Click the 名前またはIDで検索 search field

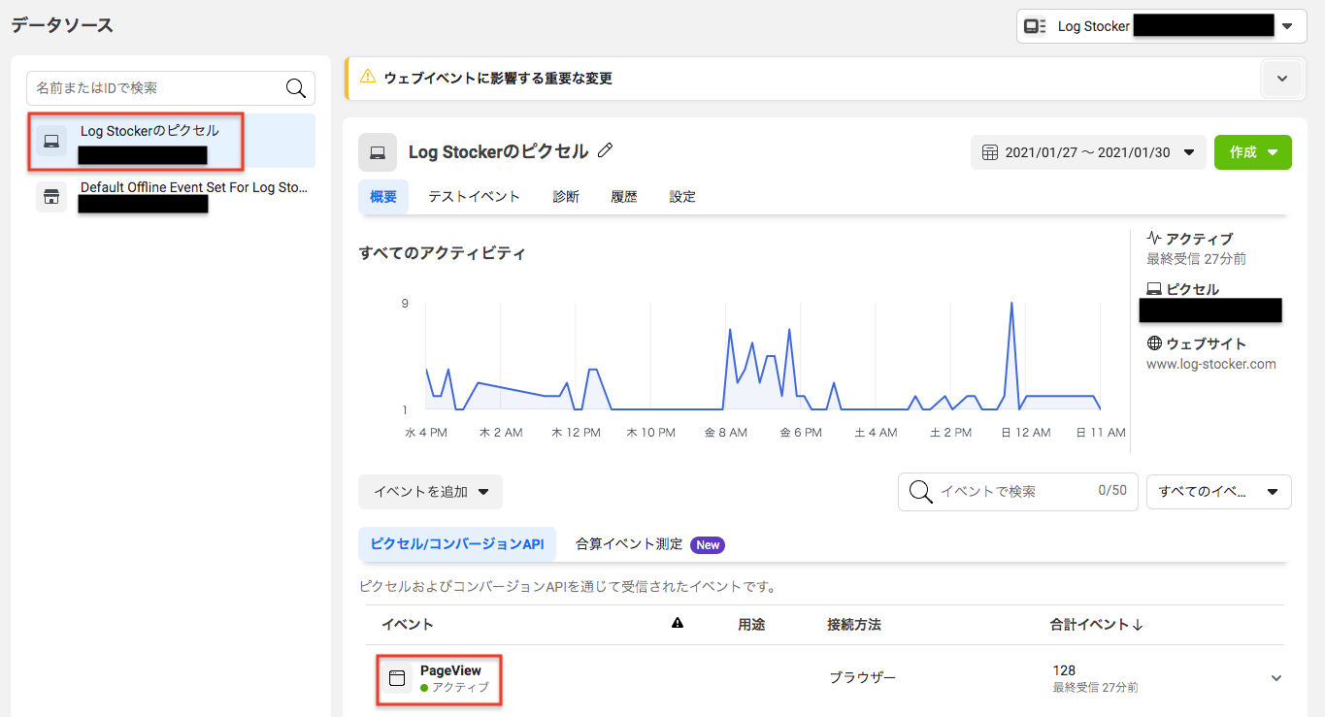tap(171, 88)
